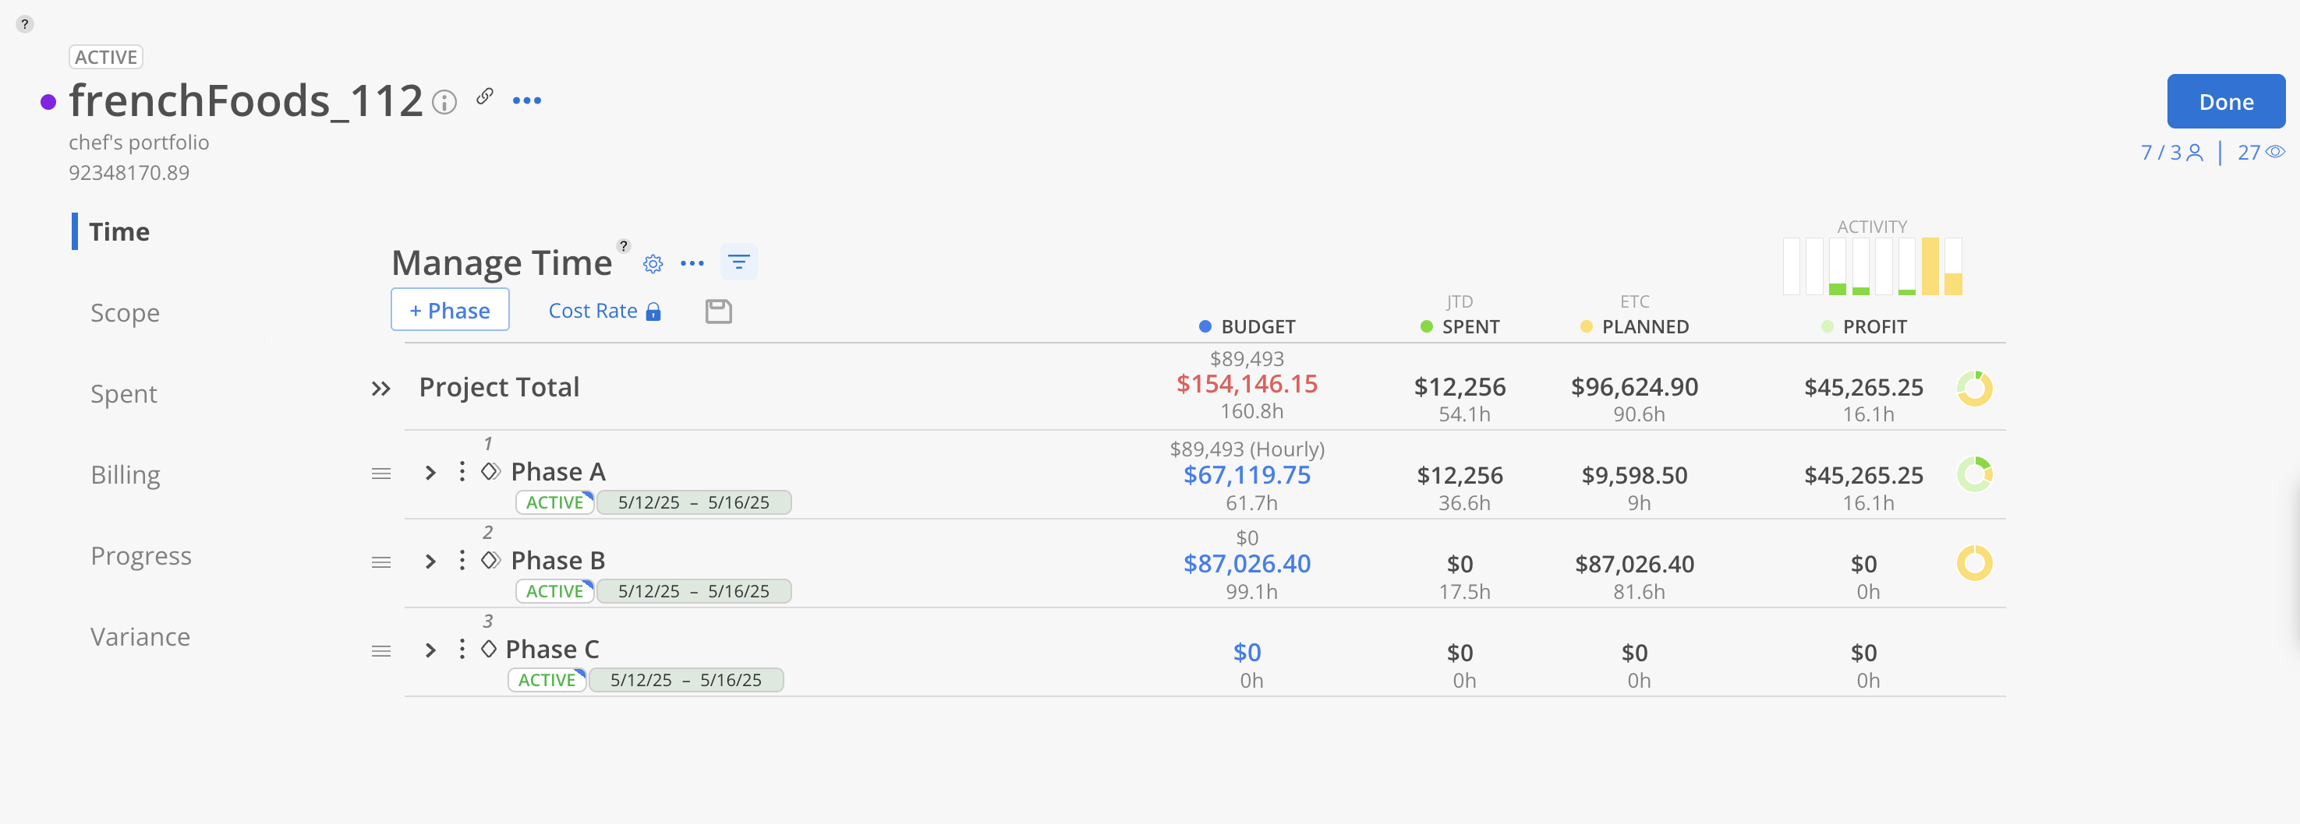Open Manage Time ellipsis menu
This screenshot has width=2300, height=824.
point(692,264)
